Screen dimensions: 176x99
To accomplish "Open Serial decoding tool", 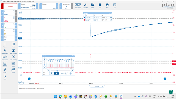I will (13, 58).
